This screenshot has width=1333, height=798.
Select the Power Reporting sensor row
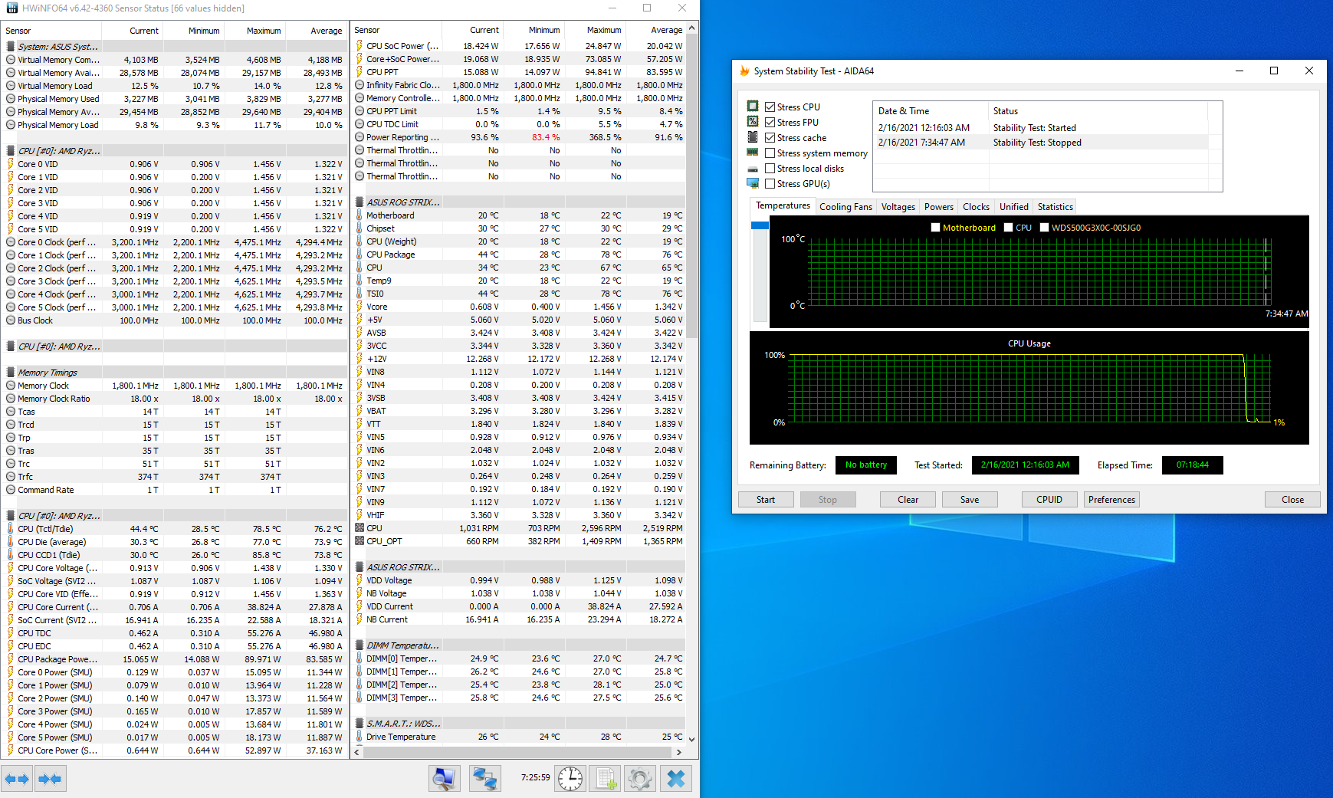point(518,137)
